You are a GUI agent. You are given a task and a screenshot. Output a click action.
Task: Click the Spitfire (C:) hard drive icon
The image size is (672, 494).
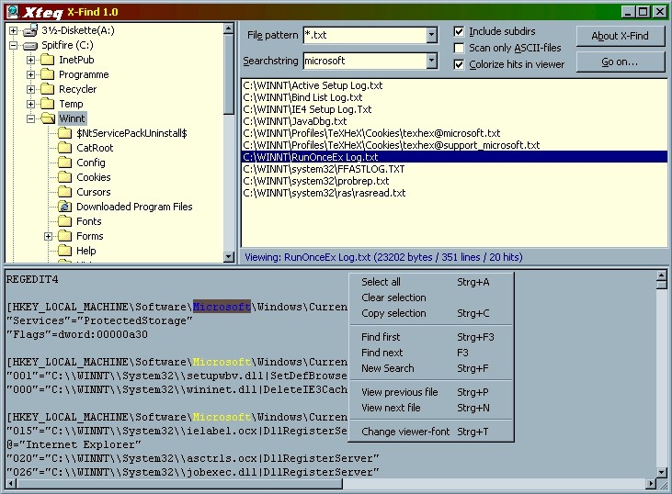point(30,45)
